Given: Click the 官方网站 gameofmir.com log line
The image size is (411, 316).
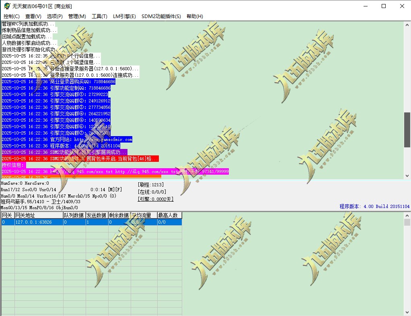Looking at the screenshot, I should tap(67, 139).
